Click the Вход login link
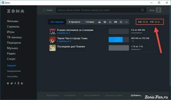 (x=152, y=10)
